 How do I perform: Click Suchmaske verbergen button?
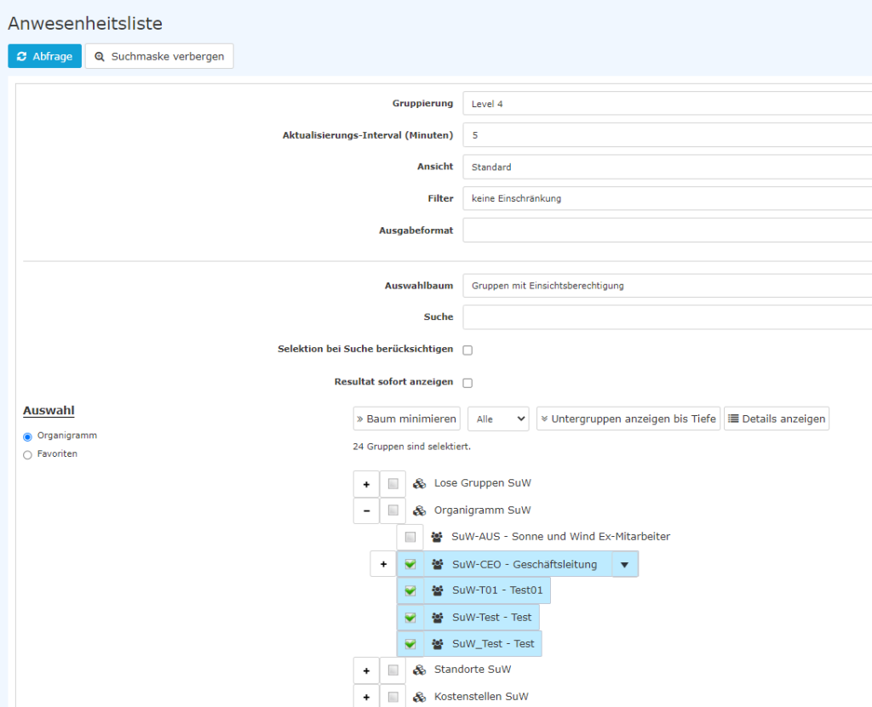coord(159,56)
